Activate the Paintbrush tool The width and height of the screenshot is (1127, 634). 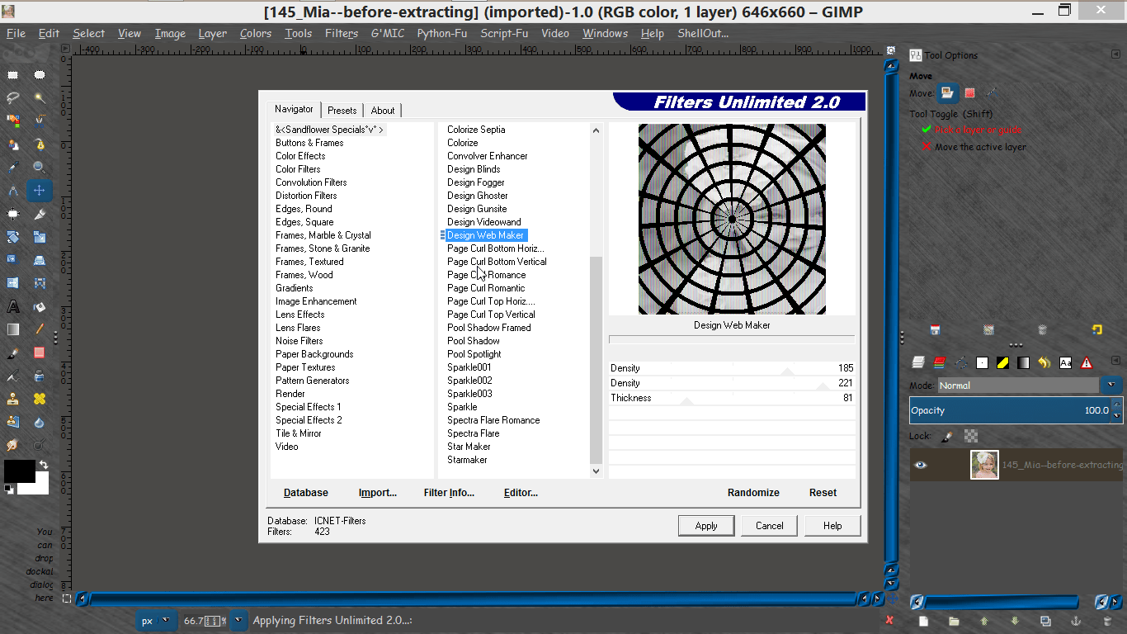12,352
